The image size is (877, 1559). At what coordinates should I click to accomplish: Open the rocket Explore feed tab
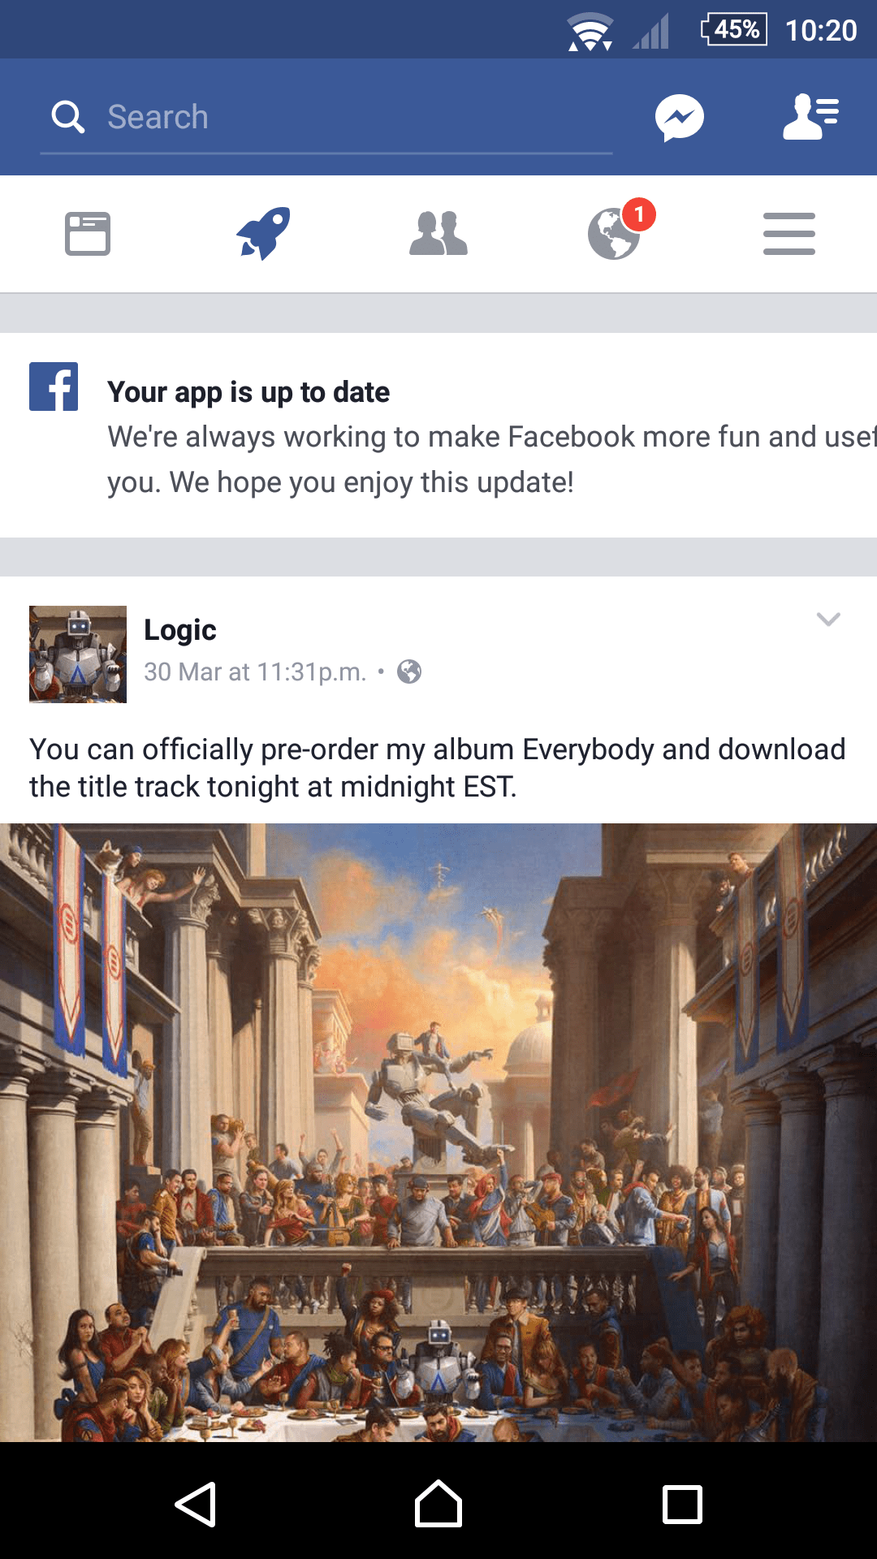263,234
